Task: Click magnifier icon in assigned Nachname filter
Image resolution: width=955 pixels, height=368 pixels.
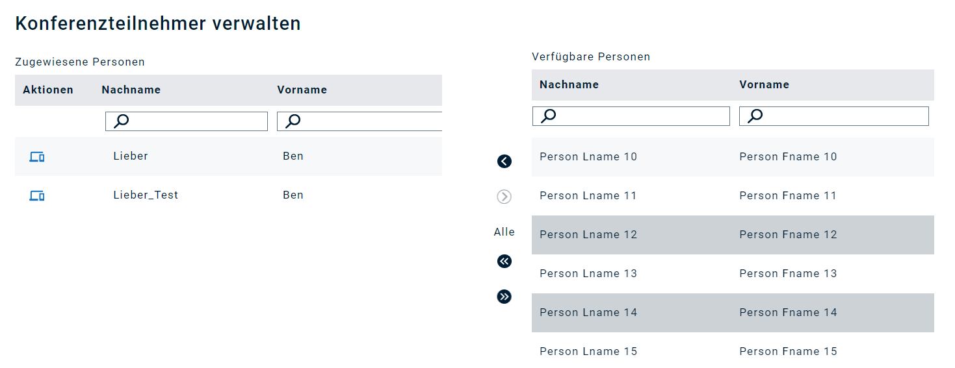Action: pyautogui.click(x=121, y=121)
